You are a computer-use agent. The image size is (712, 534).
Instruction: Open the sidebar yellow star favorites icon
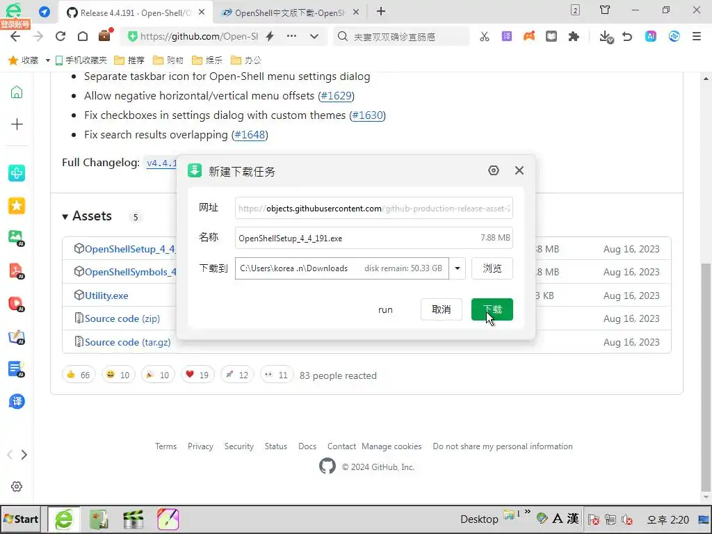point(17,206)
